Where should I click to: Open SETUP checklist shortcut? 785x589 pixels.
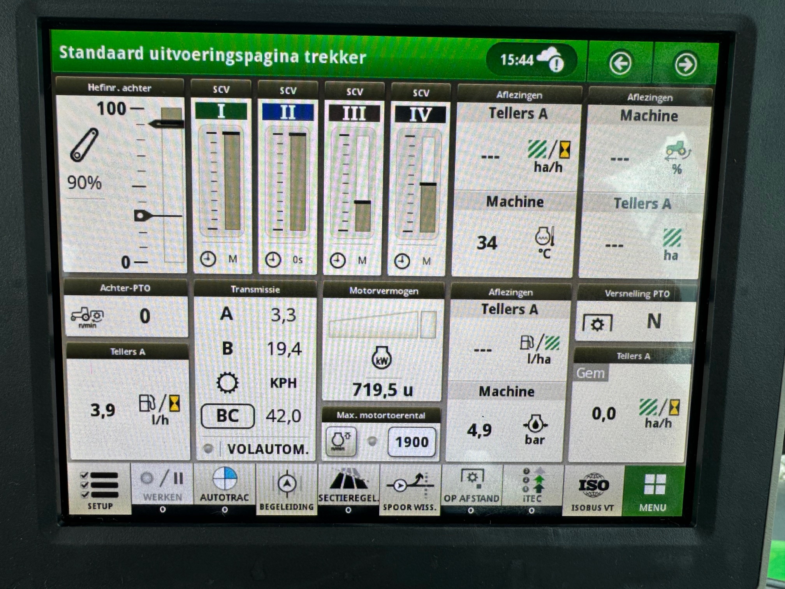tap(100, 488)
